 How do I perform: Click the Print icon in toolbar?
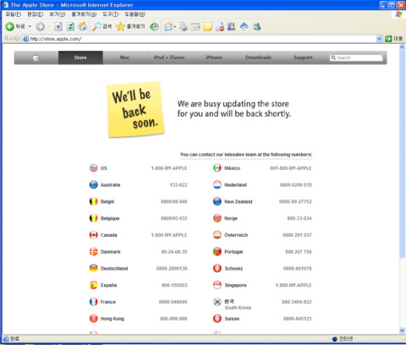[x=184, y=26]
